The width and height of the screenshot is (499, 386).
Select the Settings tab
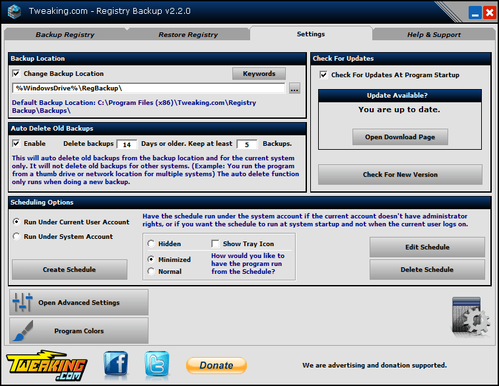(x=311, y=34)
